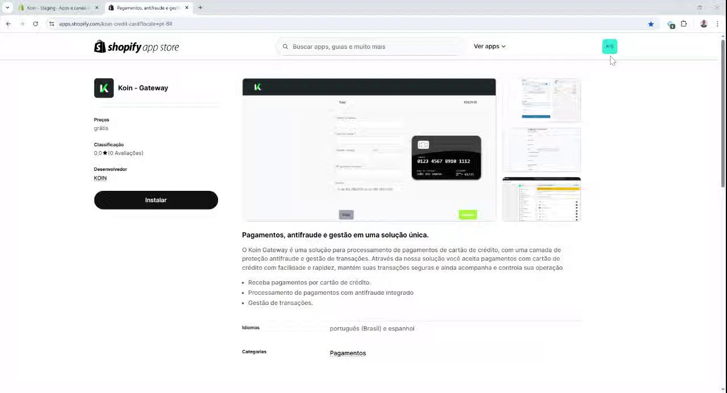727x393 pixels.
Task: Click the português (Brasil) e espanhol text
Action: (x=372, y=329)
